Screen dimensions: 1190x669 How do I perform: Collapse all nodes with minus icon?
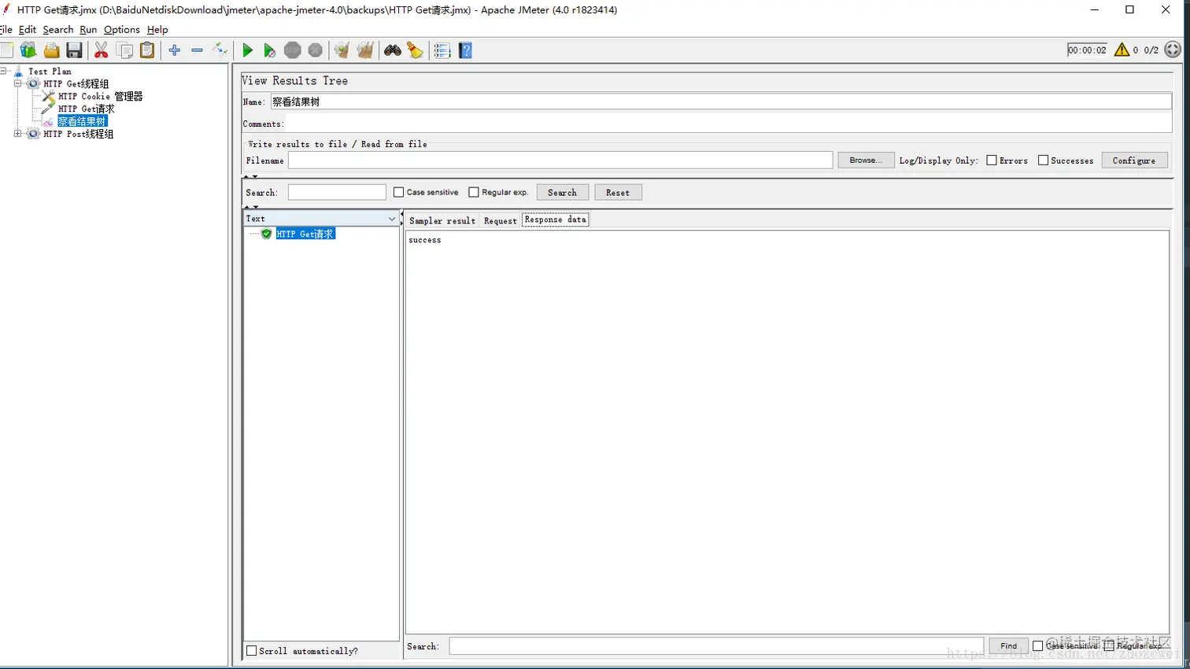coord(198,50)
